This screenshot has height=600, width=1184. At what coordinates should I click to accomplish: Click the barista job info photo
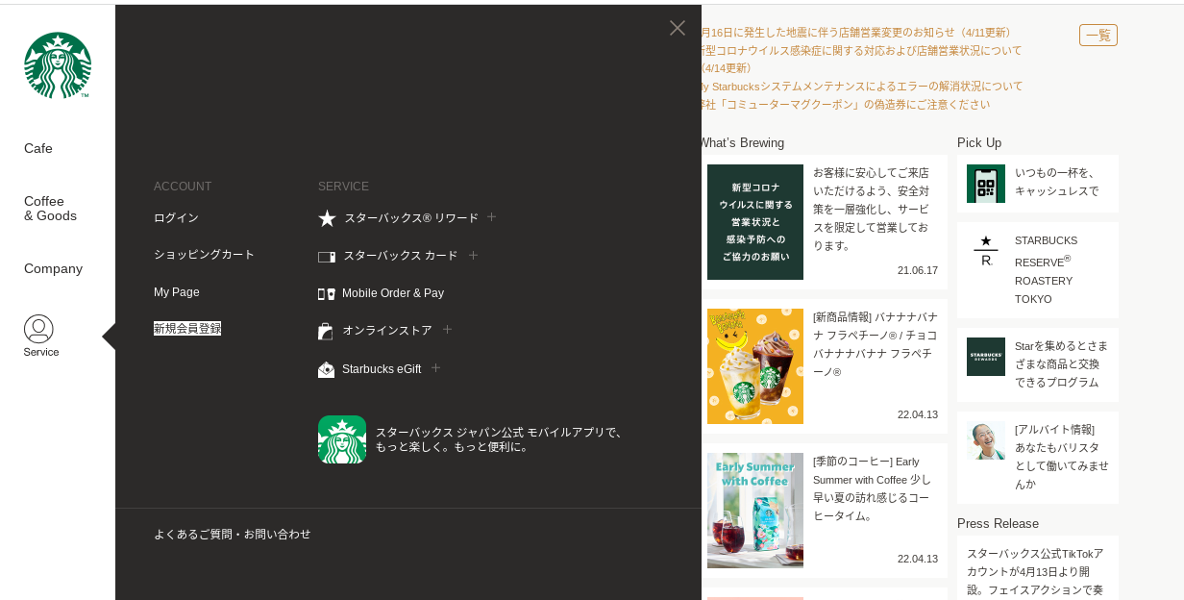tap(986, 440)
